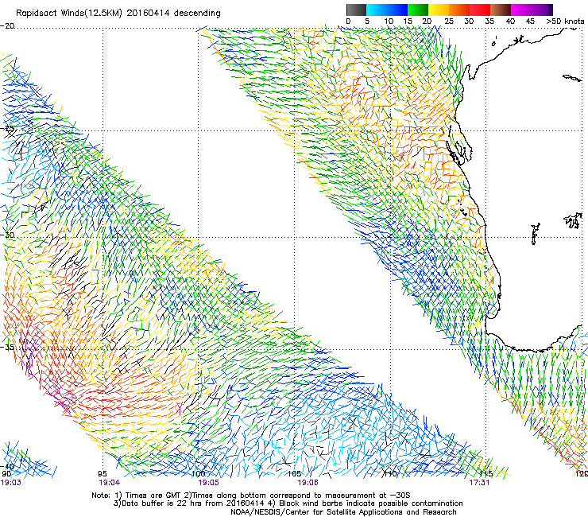Click the 'Times are GMT' note line
The image size is (588, 517).
click(x=250, y=496)
